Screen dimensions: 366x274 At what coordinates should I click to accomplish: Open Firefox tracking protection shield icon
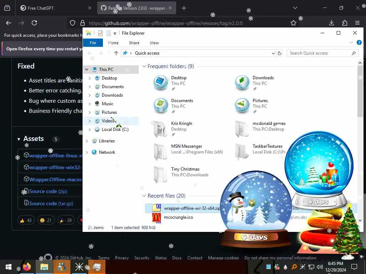(x=73, y=23)
